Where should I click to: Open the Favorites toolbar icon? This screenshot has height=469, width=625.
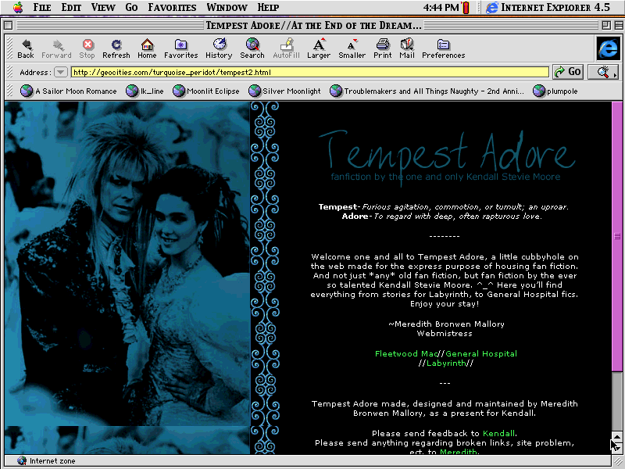point(180,45)
